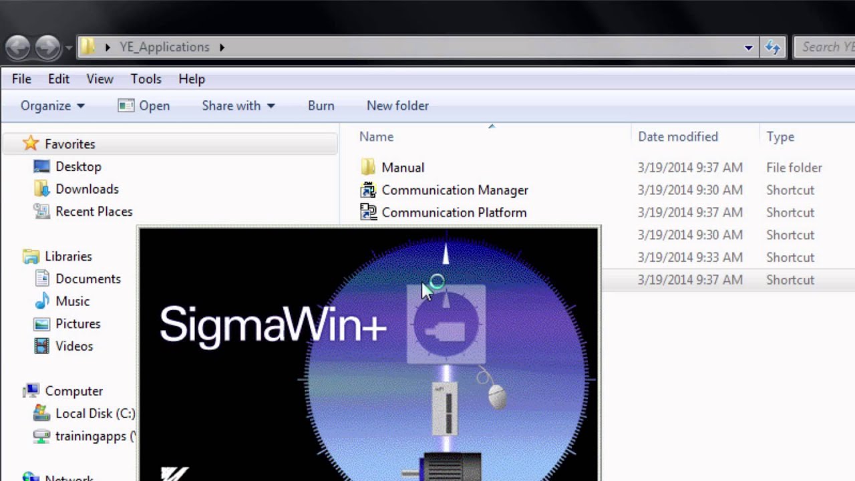
Task: Open the Tools menu
Action: point(146,79)
